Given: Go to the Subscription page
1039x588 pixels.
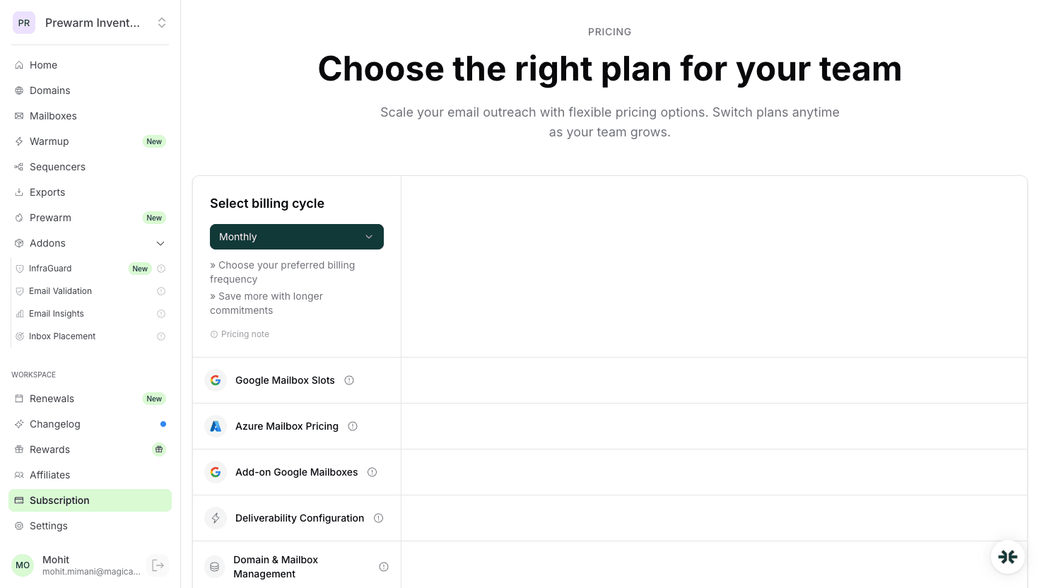Looking at the screenshot, I should point(59,500).
